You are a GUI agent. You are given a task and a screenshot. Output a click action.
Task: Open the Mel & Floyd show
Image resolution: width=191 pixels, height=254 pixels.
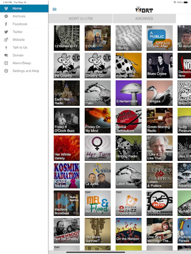click(98, 203)
